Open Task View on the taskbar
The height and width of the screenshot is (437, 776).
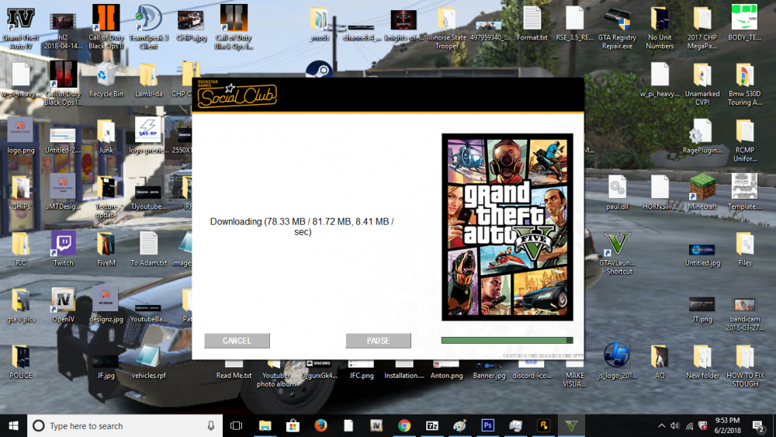[236, 425]
